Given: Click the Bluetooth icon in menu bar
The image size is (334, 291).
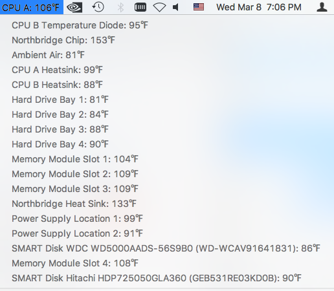Looking at the screenshot, I should [x=120, y=7].
